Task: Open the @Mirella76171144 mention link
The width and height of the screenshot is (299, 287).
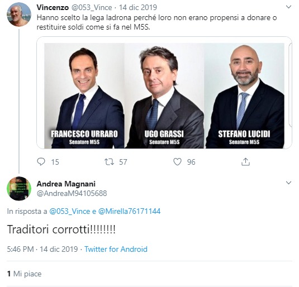Action: click(129, 211)
